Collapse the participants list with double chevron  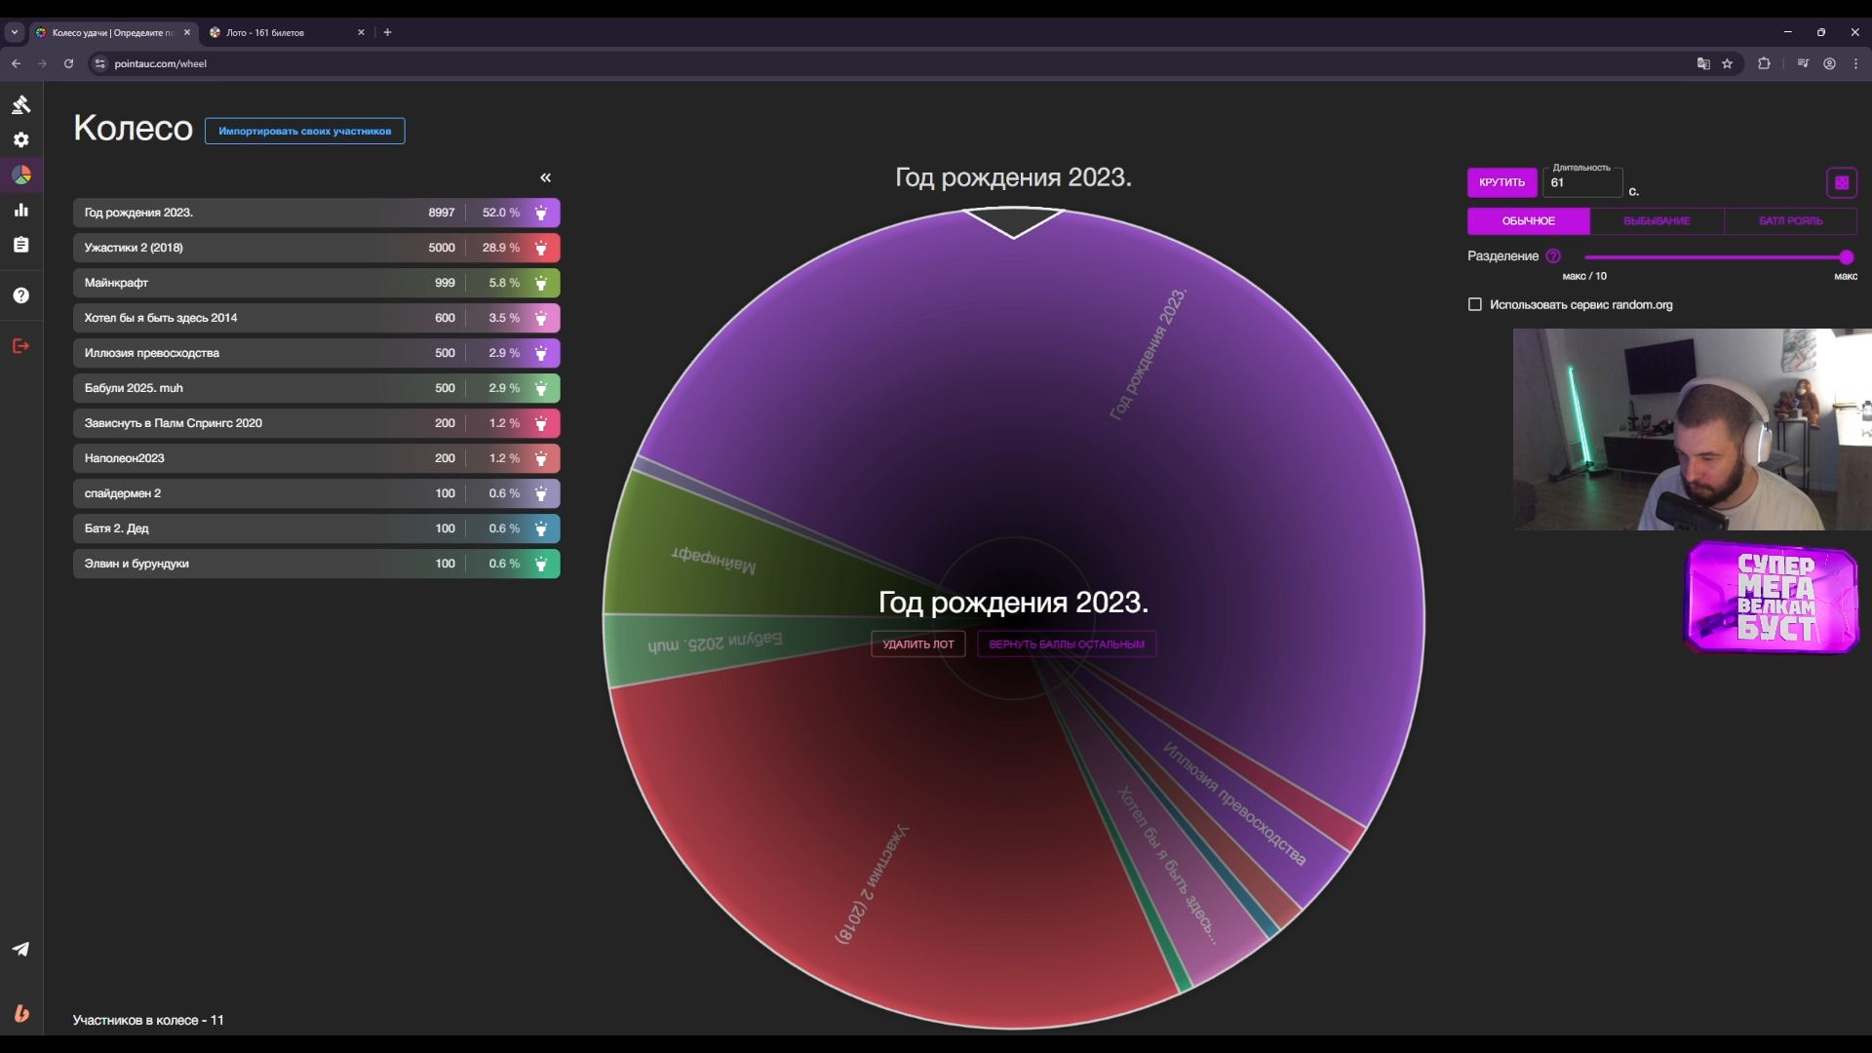pos(546,177)
